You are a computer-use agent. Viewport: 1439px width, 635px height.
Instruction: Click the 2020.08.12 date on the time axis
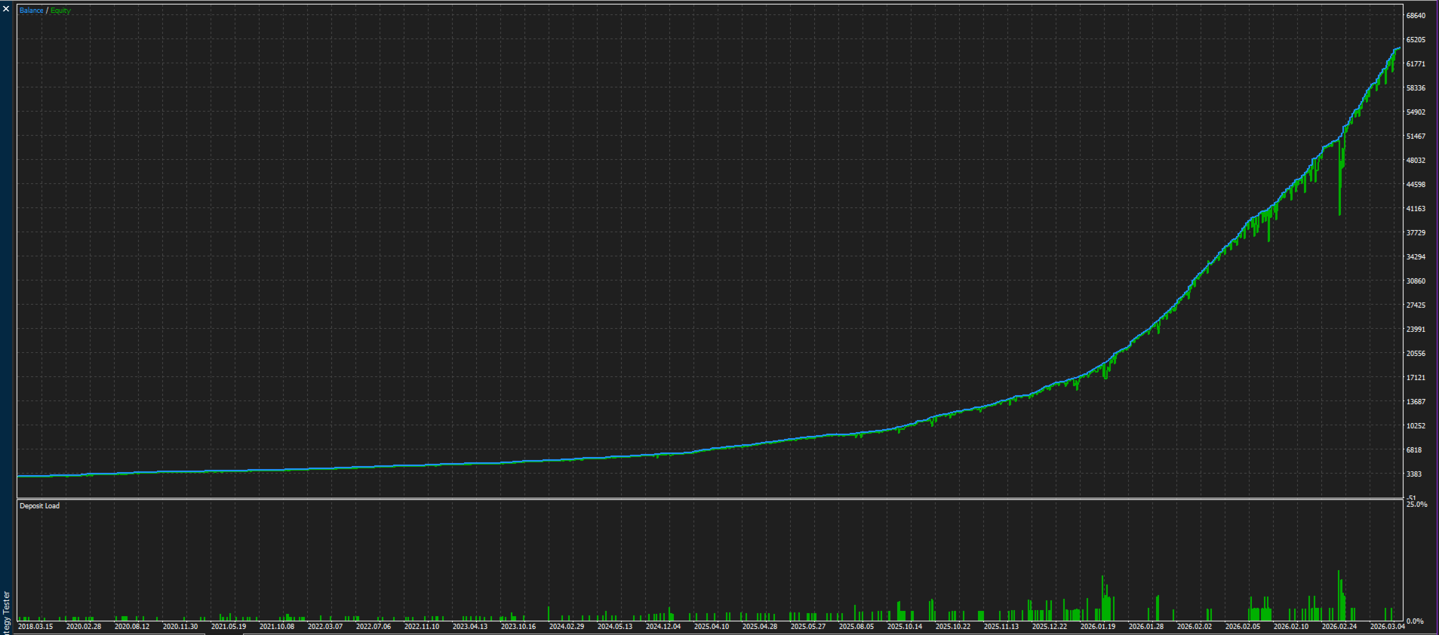tap(132, 627)
